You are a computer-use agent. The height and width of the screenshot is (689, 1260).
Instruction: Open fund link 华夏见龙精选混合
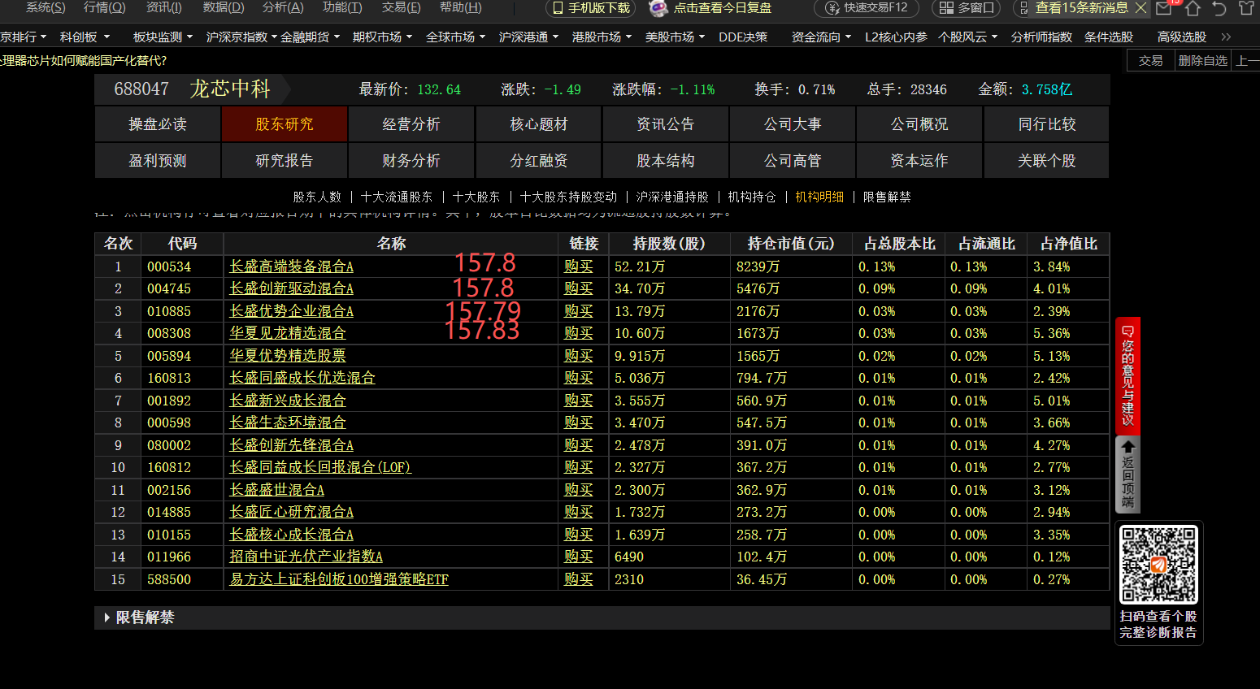[288, 333]
